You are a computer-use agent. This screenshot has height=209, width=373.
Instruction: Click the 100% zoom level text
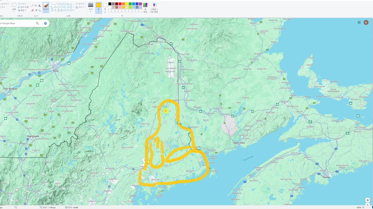point(359,207)
